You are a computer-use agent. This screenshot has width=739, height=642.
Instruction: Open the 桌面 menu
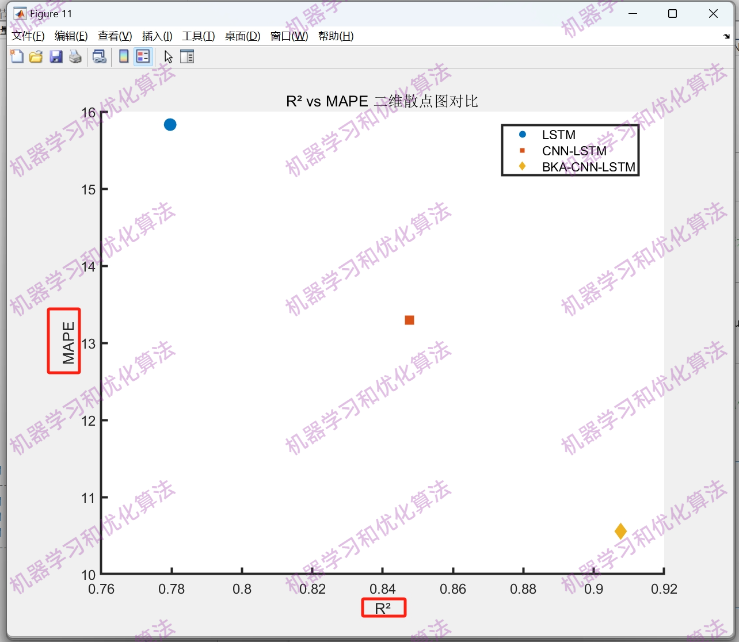point(242,36)
